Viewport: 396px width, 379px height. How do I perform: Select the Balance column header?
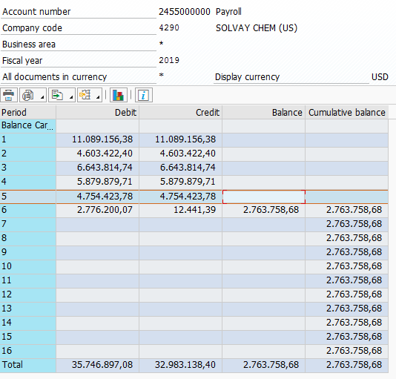coord(264,113)
